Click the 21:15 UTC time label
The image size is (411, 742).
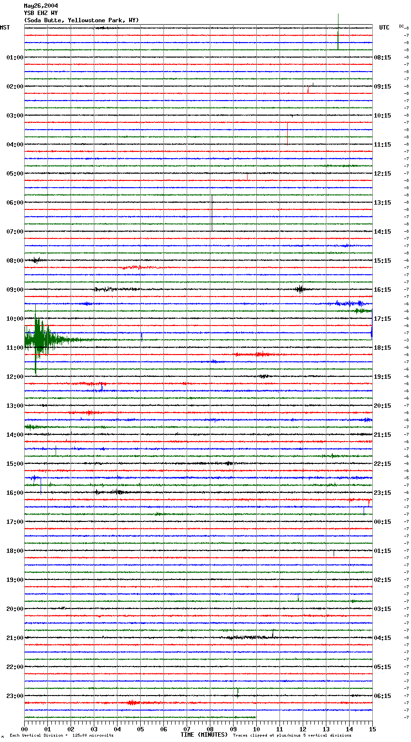pyautogui.click(x=382, y=435)
